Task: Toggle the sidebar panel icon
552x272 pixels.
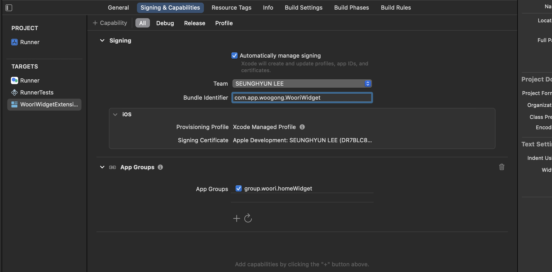Action: pyautogui.click(x=9, y=8)
